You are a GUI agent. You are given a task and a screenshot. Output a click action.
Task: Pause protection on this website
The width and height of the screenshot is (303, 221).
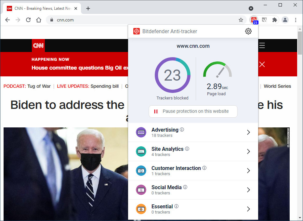[x=193, y=111]
